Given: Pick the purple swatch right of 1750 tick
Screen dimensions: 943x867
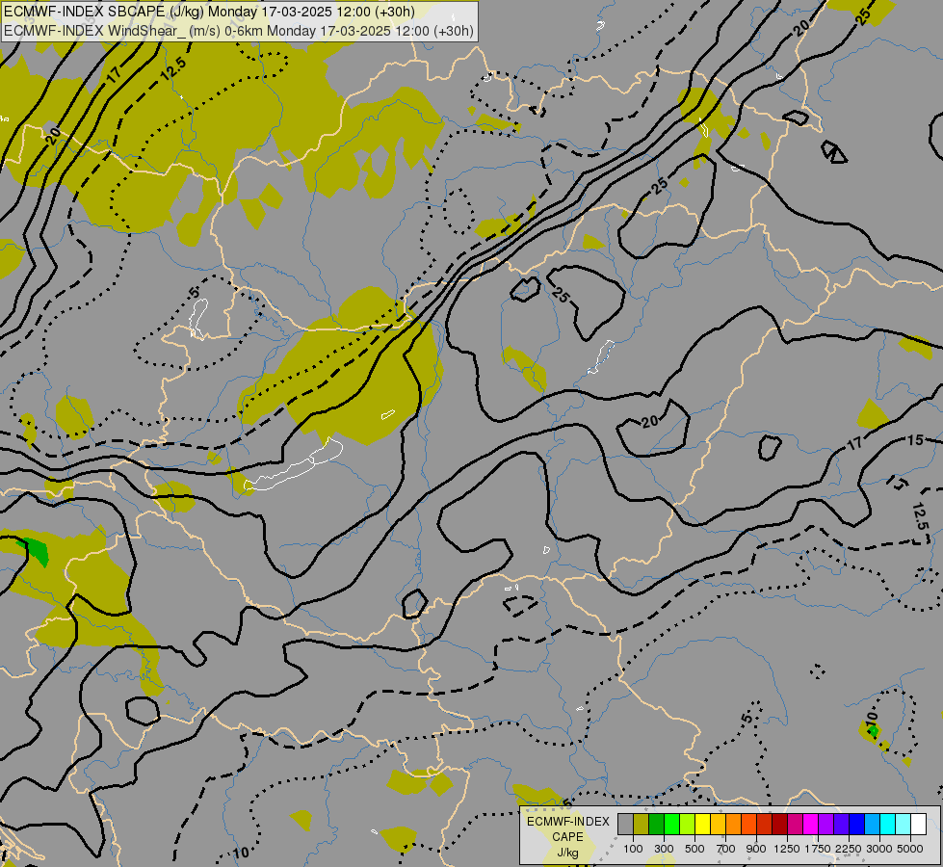Looking at the screenshot, I should pyautogui.click(x=826, y=824).
